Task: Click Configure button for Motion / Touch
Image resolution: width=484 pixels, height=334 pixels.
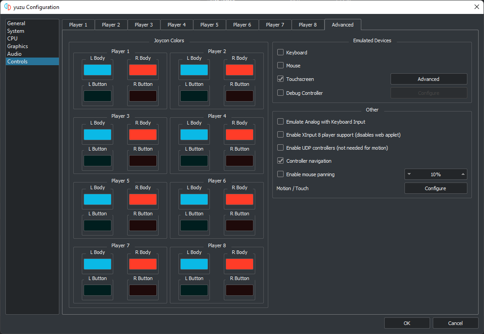Action: pos(435,188)
